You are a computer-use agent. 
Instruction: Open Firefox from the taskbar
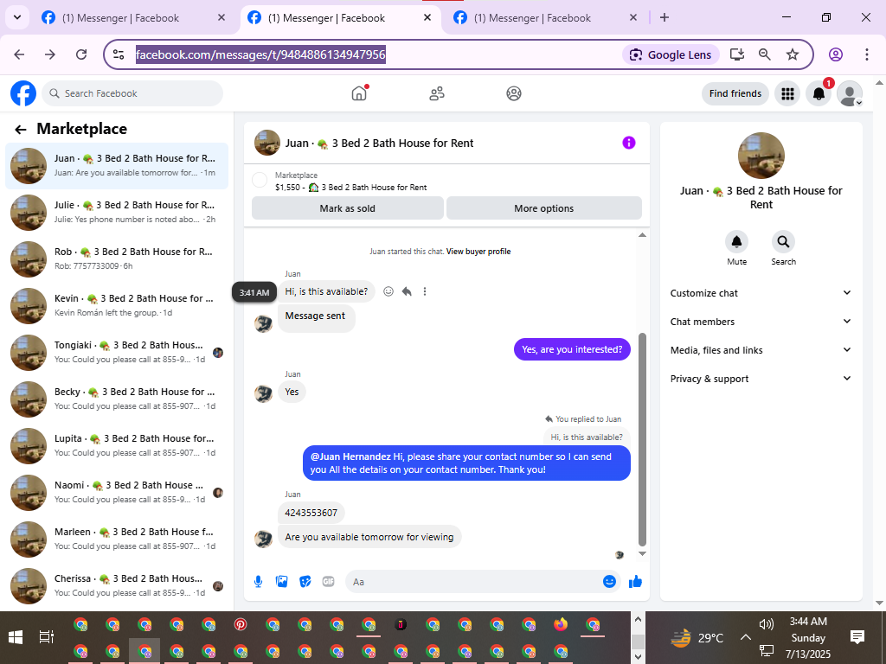[x=561, y=624]
